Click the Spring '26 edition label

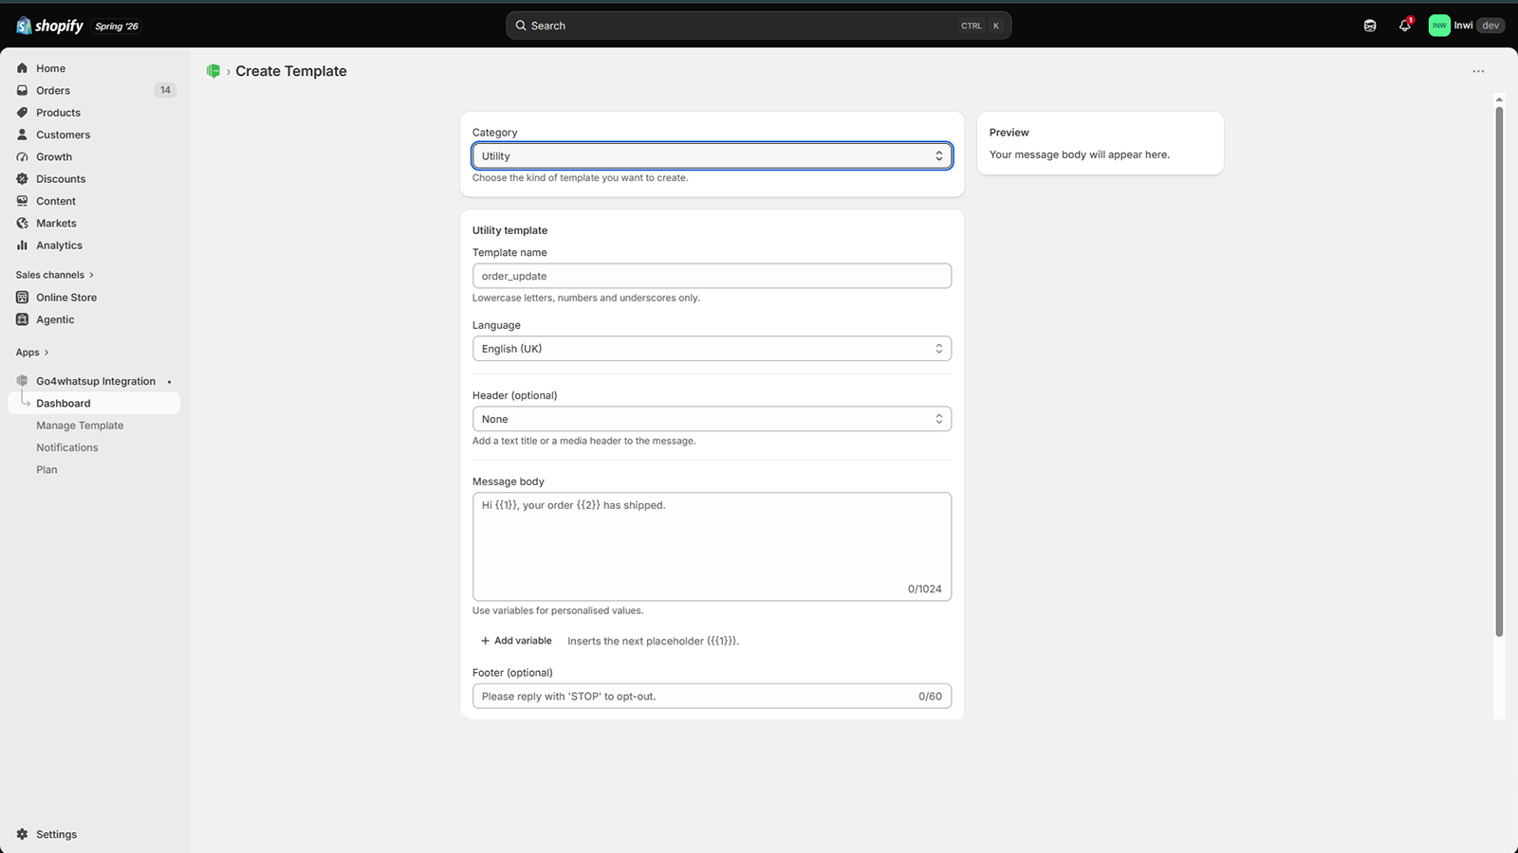click(117, 27)
